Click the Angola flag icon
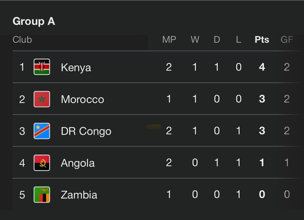Image resolution: width=304 pixels, height=220 pixels. [42, 163]
